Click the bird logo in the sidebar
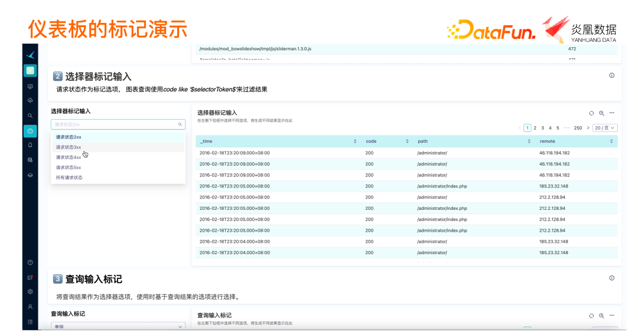The width and height of the screenshot is (638, 336). click(x=30, y=55)
